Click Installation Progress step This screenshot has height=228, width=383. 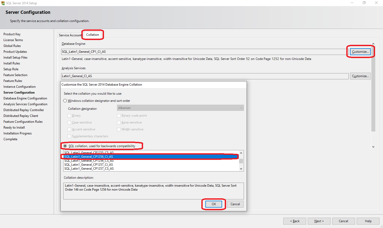click(18, 133)
